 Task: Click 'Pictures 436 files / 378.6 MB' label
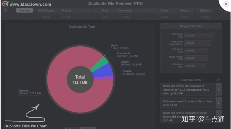pos(30,92)
